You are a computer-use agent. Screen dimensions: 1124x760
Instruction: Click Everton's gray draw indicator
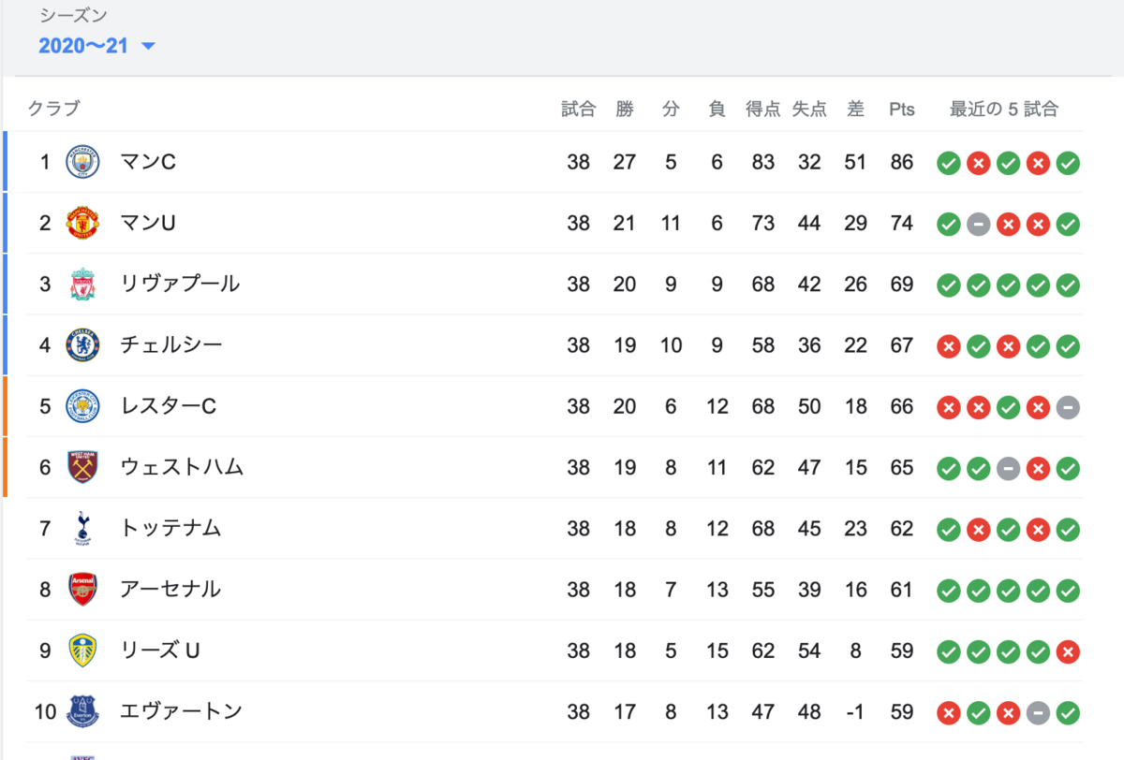click(x=1038, y=712)
